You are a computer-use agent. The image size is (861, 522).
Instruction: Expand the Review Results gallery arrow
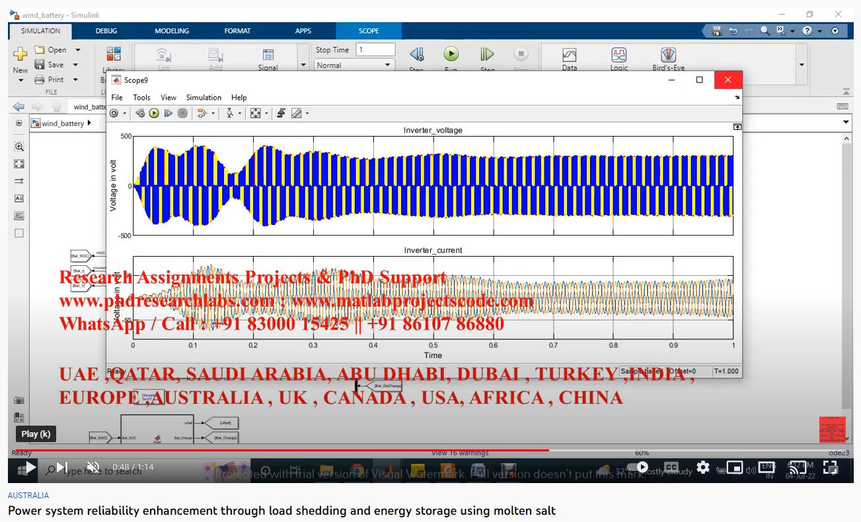[802, 65]
